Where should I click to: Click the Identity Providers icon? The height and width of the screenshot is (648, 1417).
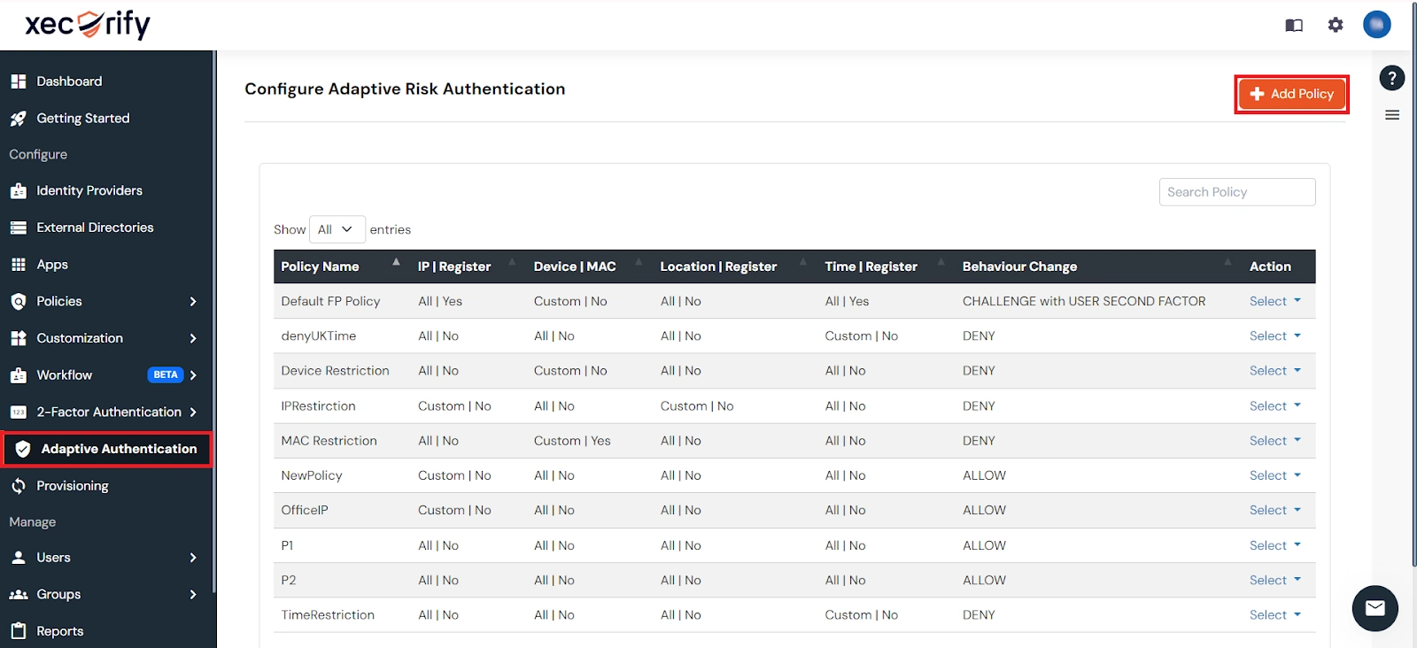pos(19,191)
